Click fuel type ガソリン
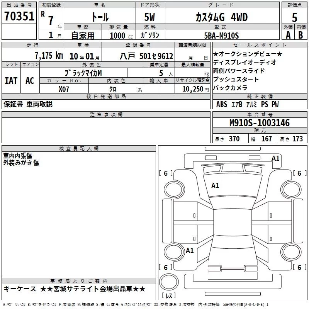Image resolution: width=309 pixels, height=309 pixels. [150, 35]
